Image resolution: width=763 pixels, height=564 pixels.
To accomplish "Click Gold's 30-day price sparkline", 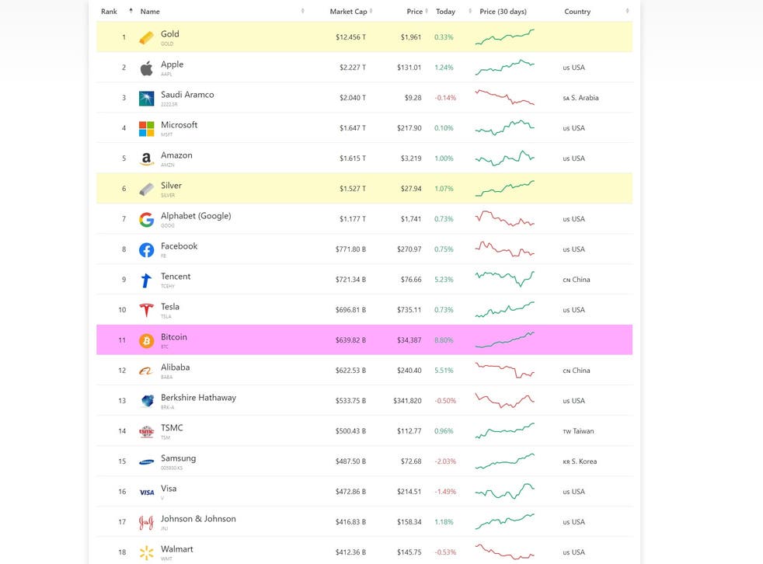I will point(504,37).
